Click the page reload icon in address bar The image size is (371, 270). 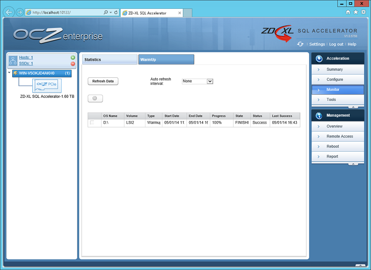(x=116, y=12)
